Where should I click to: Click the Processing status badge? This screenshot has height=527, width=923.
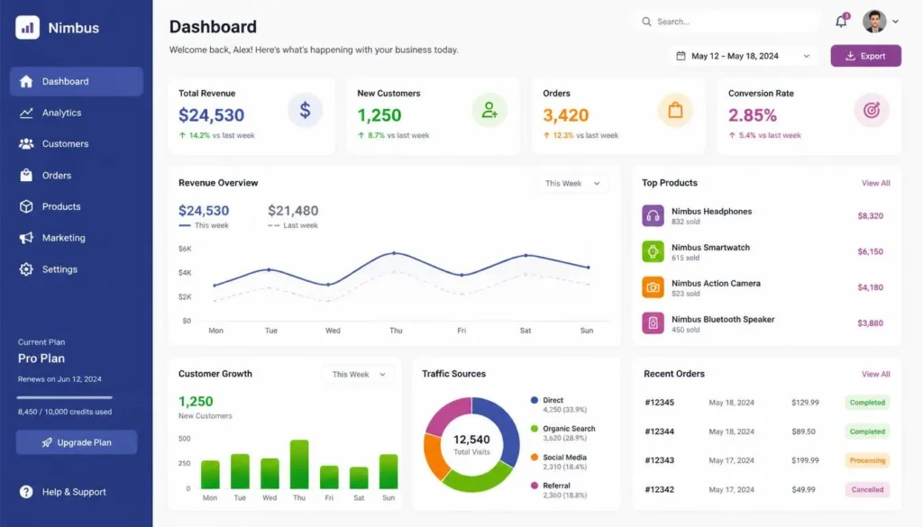pyautogui.click(x=867, y=460)
